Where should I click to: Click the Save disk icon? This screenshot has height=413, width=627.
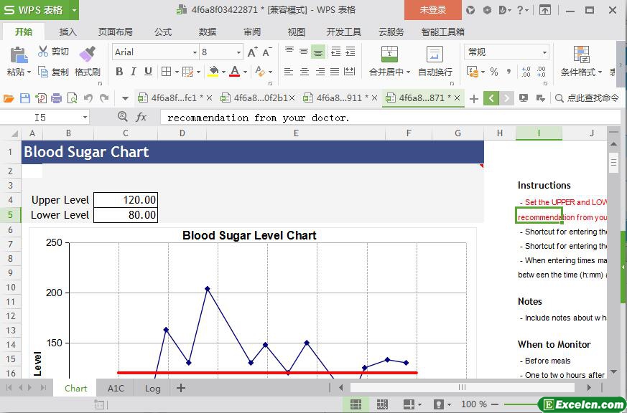point(25,98)
